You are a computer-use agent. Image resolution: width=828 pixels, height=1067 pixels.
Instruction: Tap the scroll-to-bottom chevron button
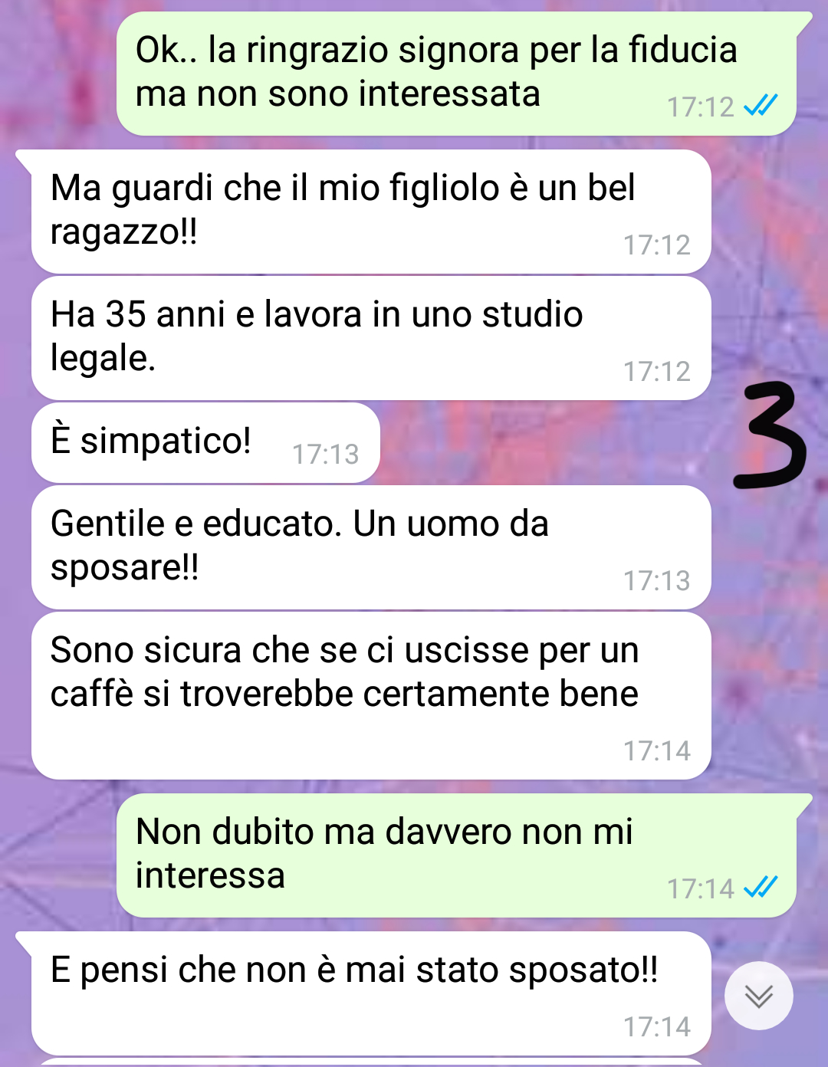[x=759, y=996]
